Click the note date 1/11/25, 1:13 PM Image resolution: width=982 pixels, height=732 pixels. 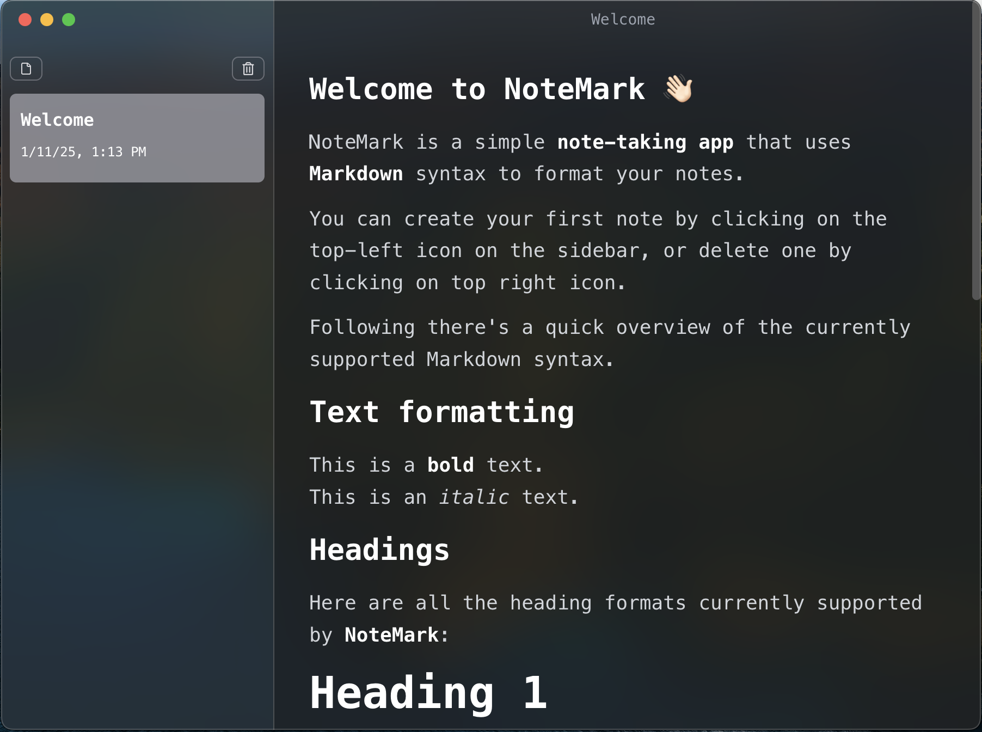click(83, 152)
